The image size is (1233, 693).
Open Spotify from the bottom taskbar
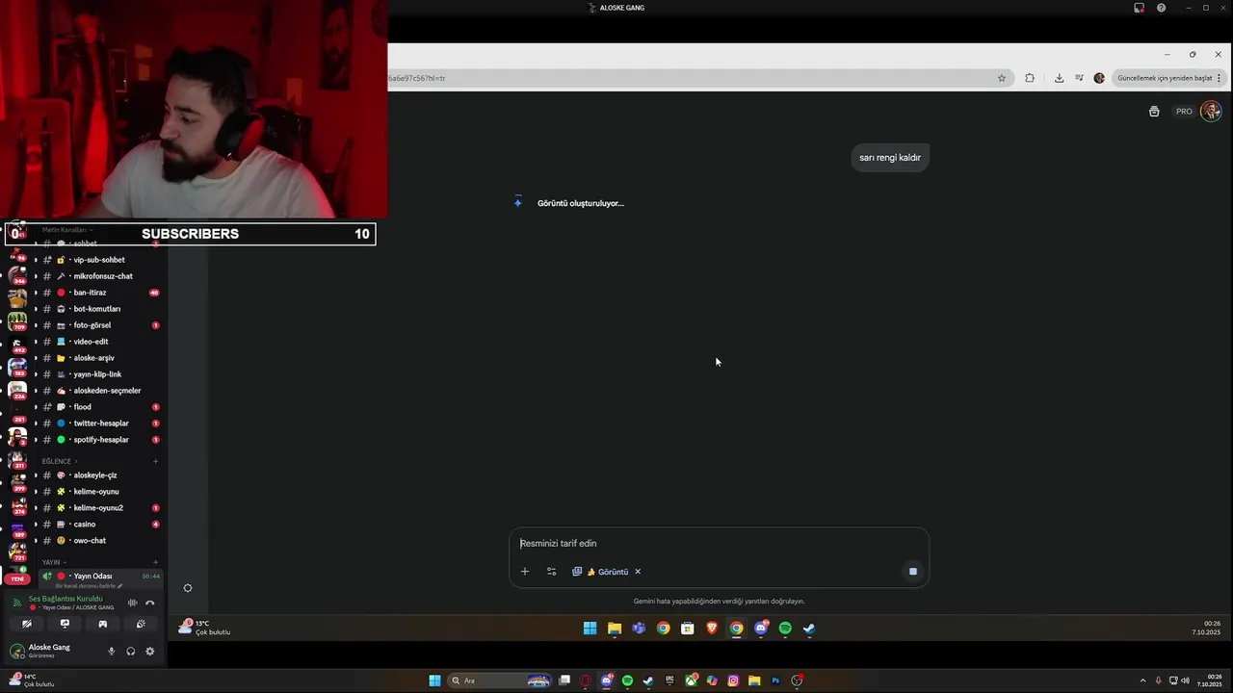tap(627, 680)
